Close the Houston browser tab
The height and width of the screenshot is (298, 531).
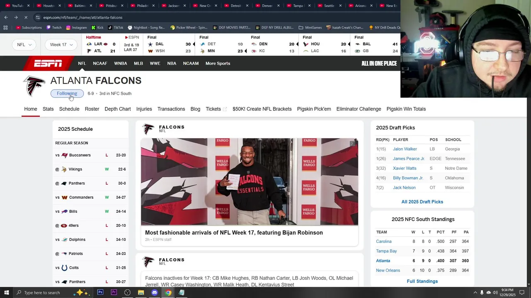click(60, 6)
